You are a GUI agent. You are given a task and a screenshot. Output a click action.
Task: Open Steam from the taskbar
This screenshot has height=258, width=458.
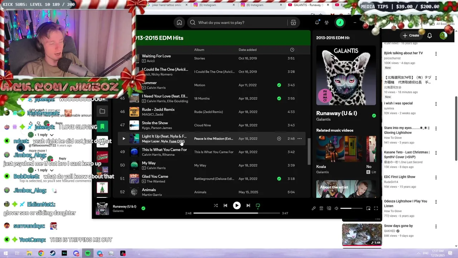(x=53, y=253)
